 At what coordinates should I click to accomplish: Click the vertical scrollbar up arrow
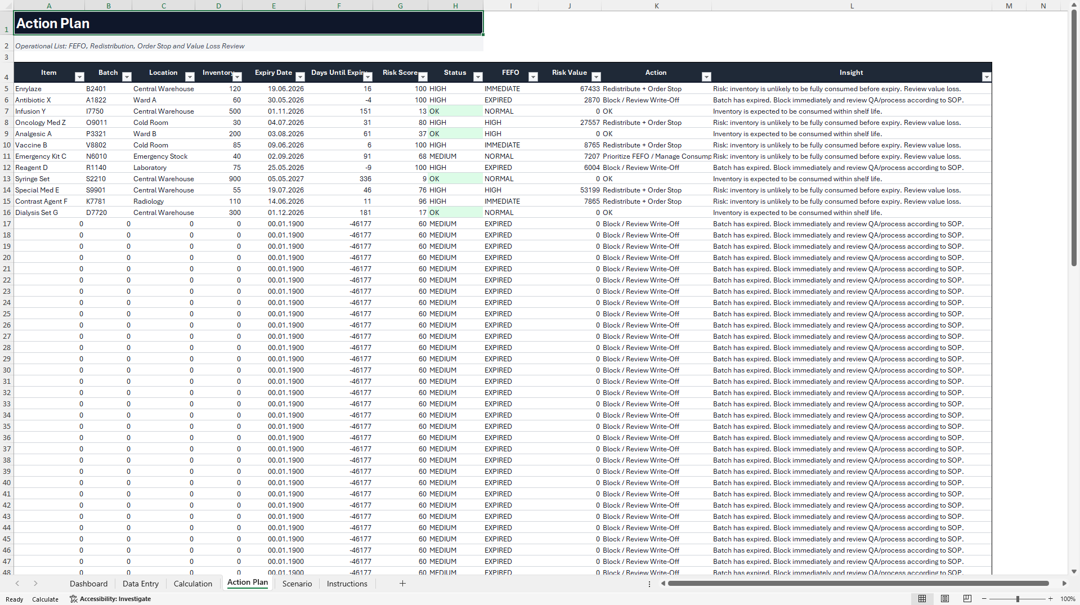pos(1074,5)
